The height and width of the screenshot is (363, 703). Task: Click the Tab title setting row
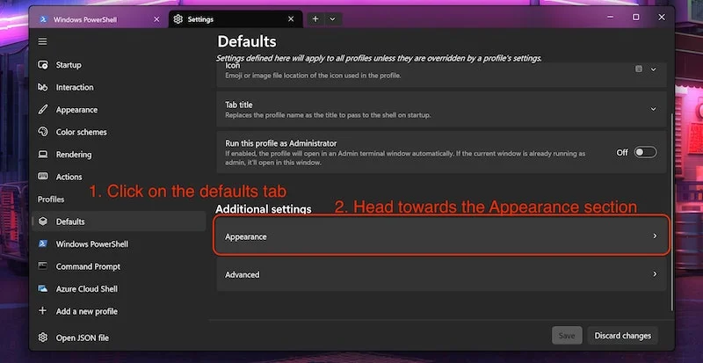[441, 110]
